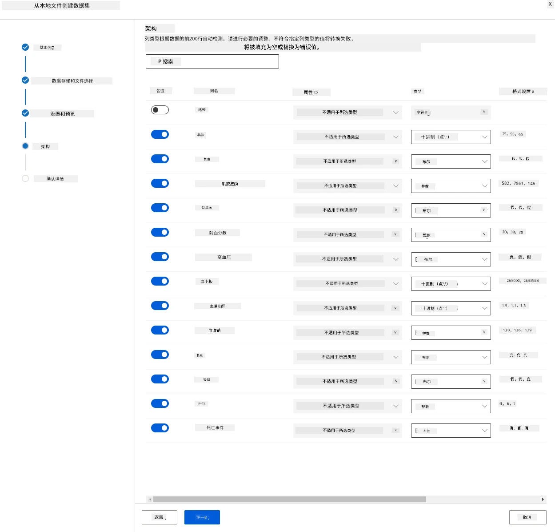Viewport: 555px width, 532px height.
Task: Click the 返回 back button
Action: click(160, 517)
